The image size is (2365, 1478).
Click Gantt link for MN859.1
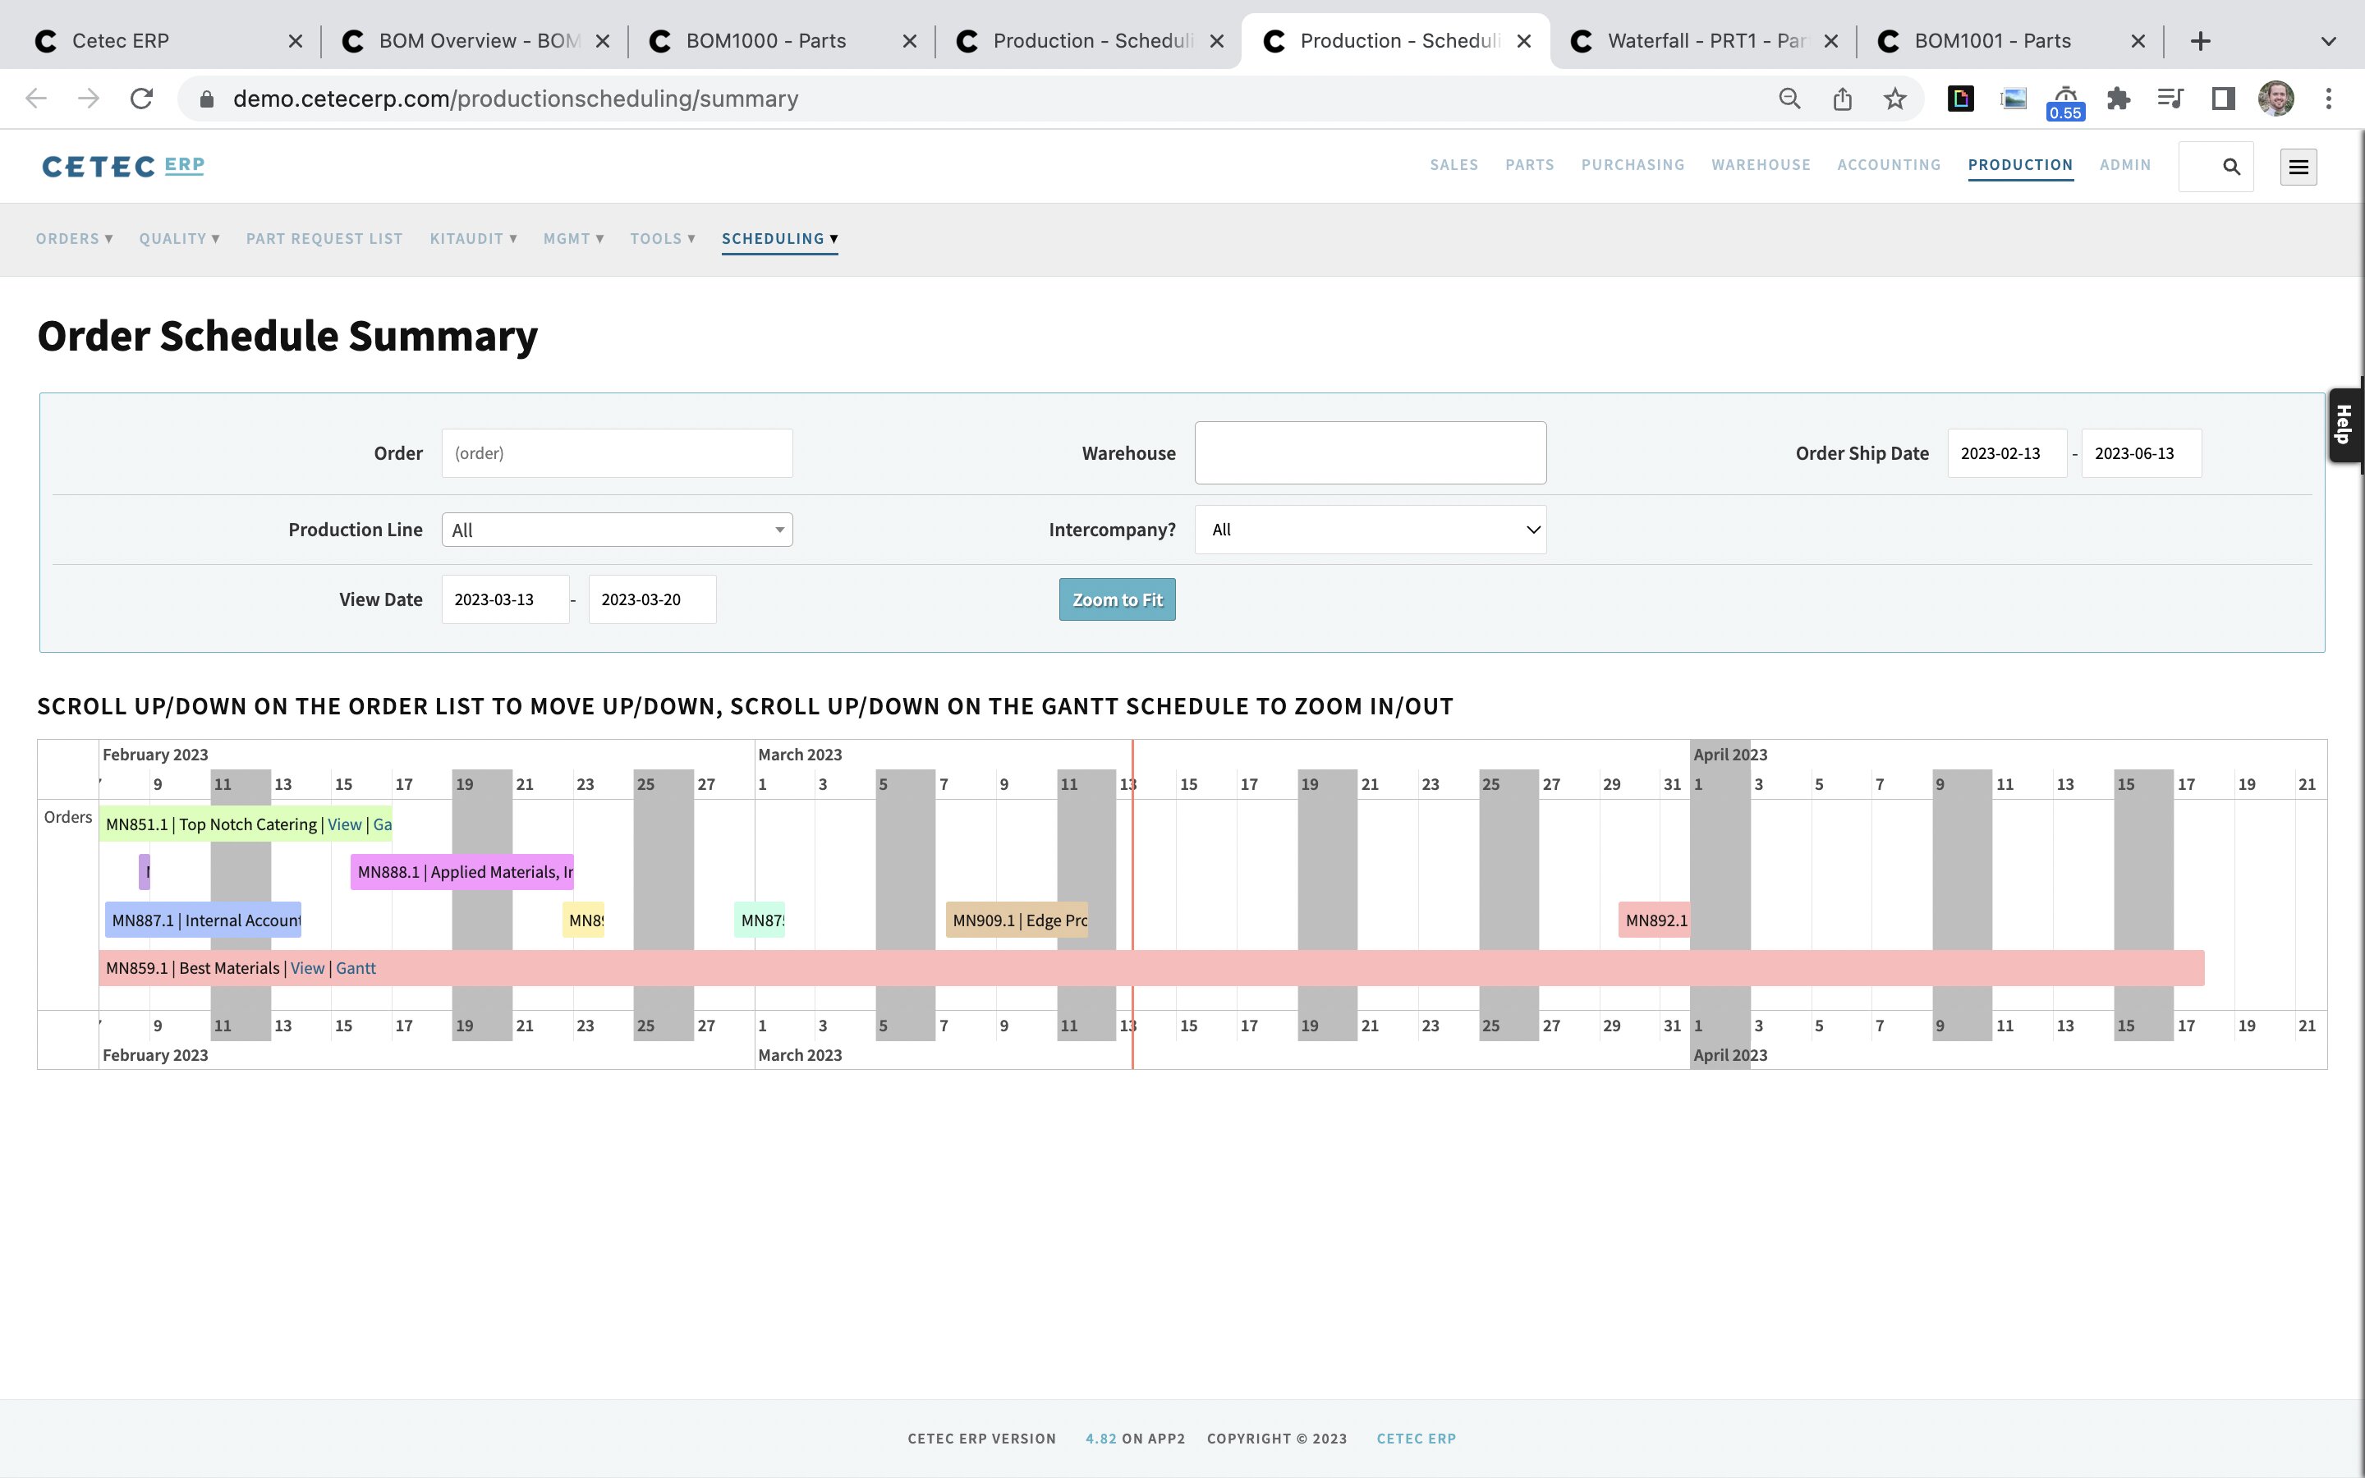pyautogui.click(x=356, y=968)
